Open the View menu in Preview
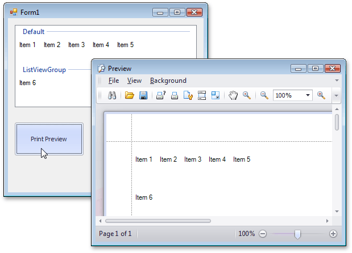The image size is (352, 253). (x=134, y=81)
